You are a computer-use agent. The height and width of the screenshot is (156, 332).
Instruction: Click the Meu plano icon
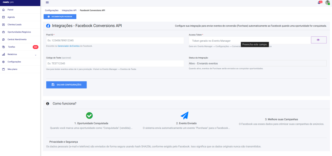point(3,69)
